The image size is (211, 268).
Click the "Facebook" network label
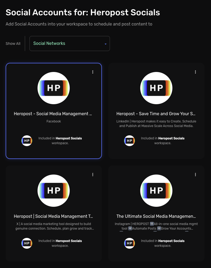pos(54,121)
